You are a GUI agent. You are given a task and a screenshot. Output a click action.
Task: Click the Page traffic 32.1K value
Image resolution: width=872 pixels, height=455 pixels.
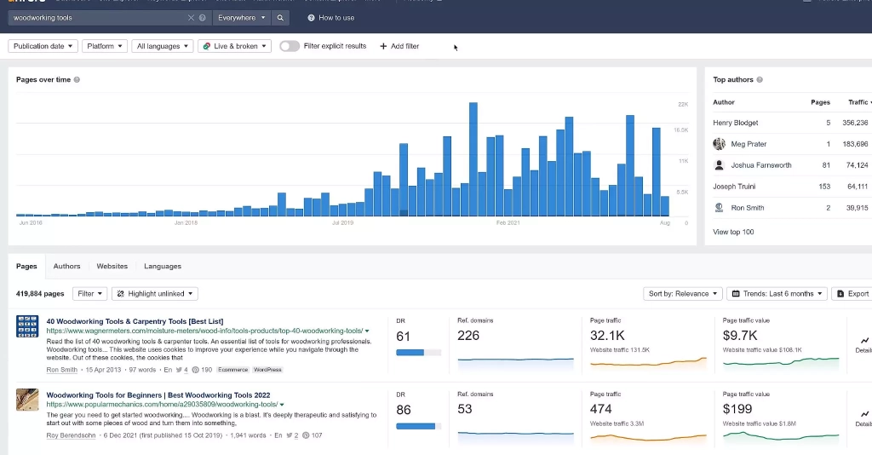(607, 336)
